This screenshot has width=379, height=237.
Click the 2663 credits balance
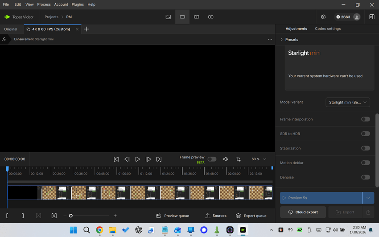pyautogui.click(x=343, y=17)
